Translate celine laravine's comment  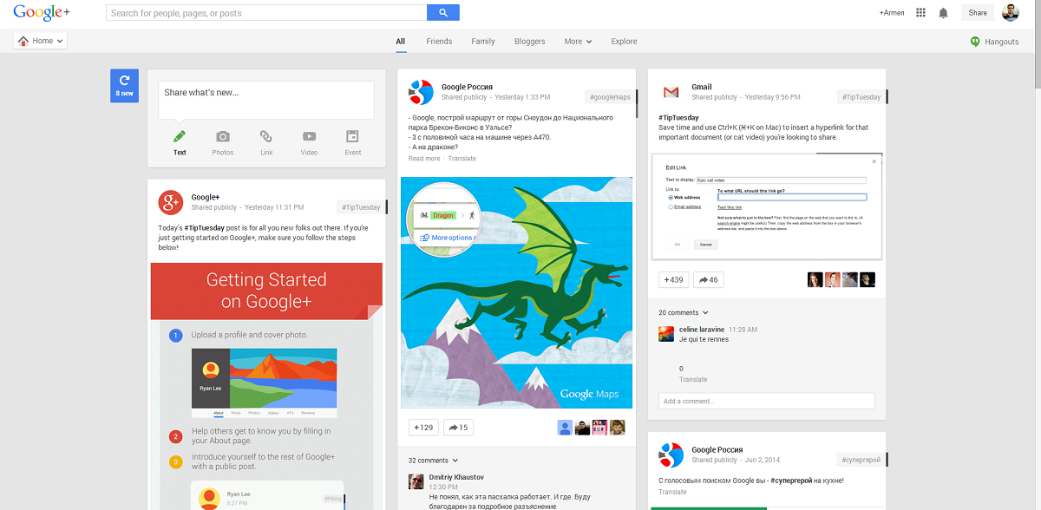point(693,379)
